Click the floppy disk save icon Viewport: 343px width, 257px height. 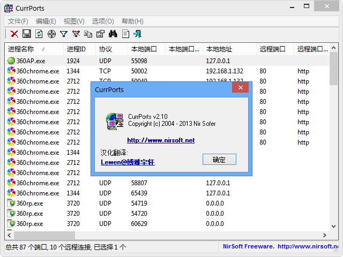(x=26, y=34)
